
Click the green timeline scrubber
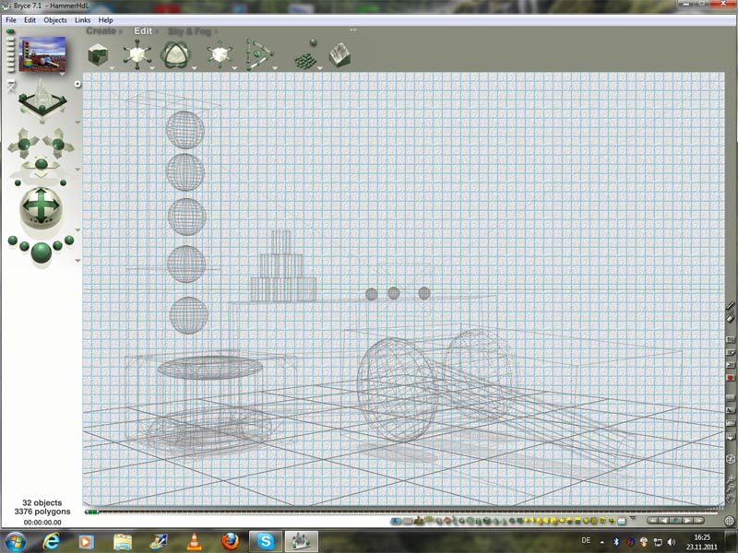tap(91, 512)
